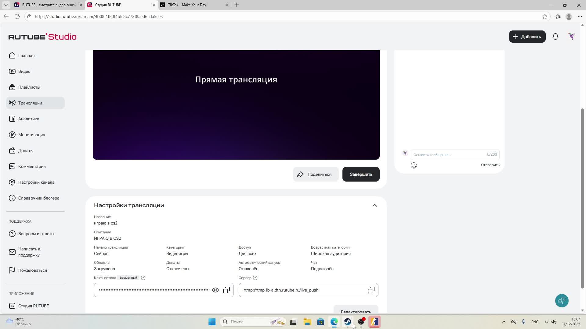Open the user profile avatar menu
The width and height of the screenshot is (586, 329).
(571, 37)
